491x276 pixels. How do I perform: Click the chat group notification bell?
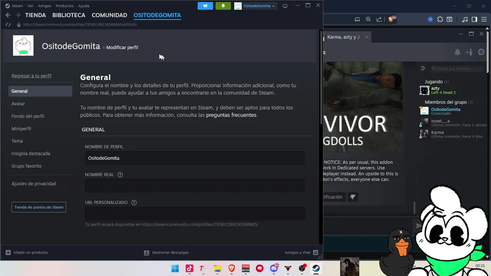point(457,53)
